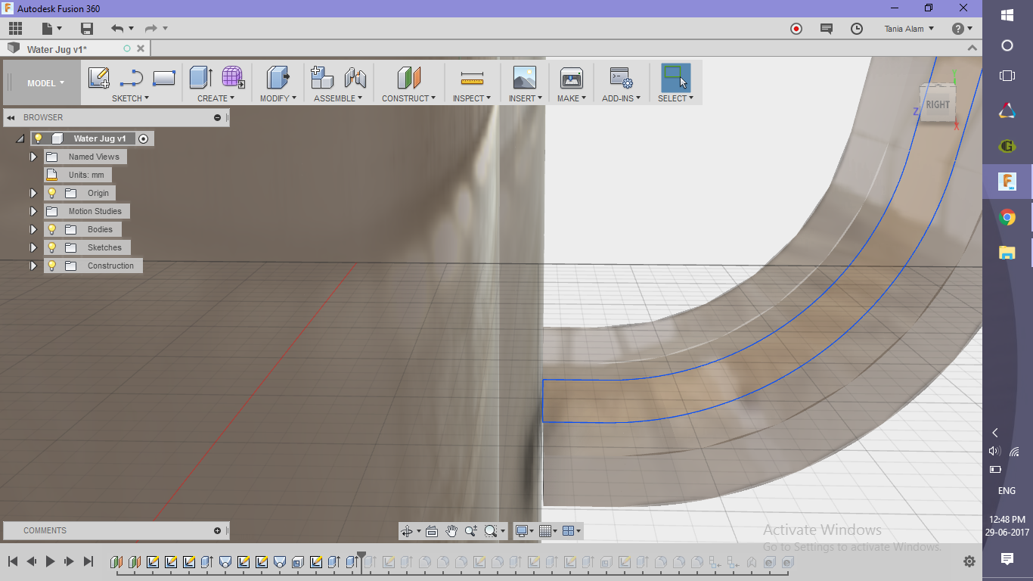Viewport: 1033px width, 581px height.
Task: Open Google Chrome from the Windows taskbar
Action: click(x=1007, y=218)
